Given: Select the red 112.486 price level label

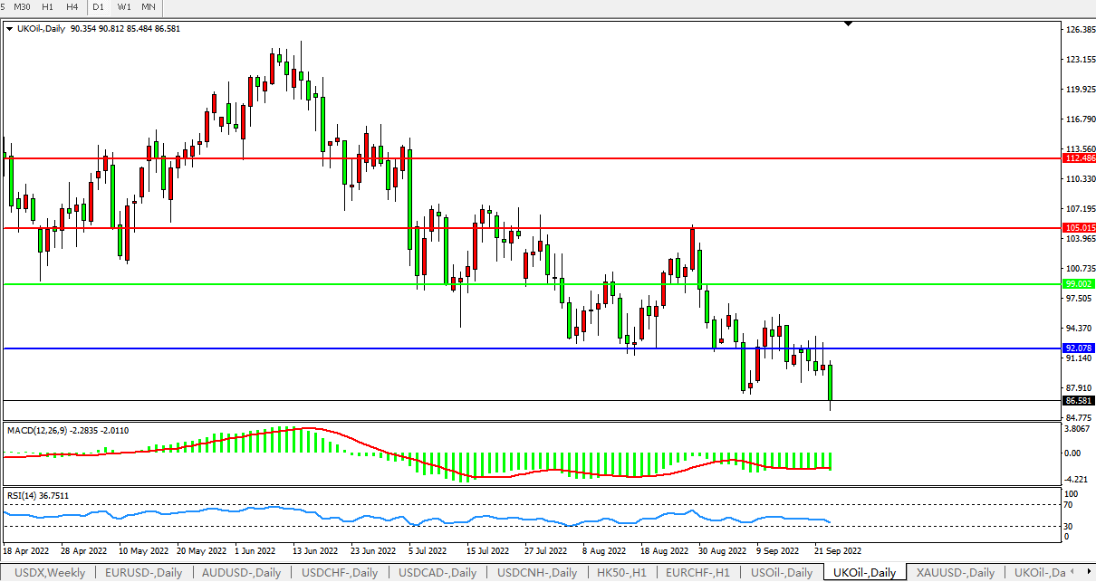Looking at the screenshot, I should (x=1079, y=158).
